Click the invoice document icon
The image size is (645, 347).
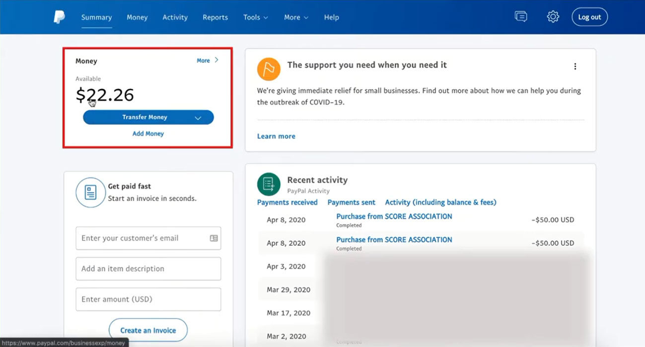pos(90,192)
